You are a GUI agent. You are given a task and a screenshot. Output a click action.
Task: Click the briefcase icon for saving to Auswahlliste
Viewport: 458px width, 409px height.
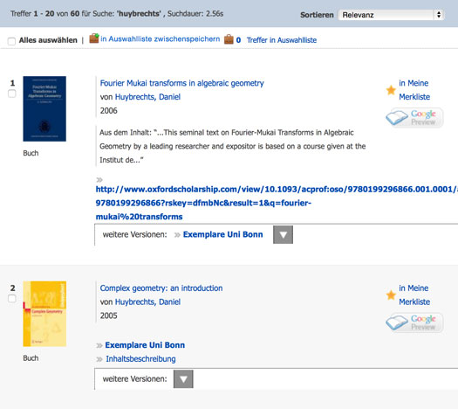tap(94, 38)
